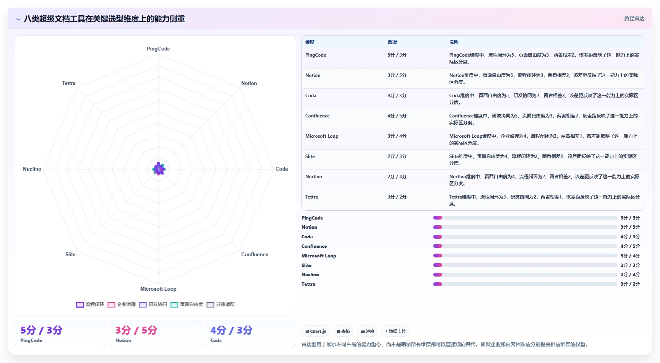Toggle the 流程闭环 legend swatch
Screen dimensions: 660x363
(80, 305)
